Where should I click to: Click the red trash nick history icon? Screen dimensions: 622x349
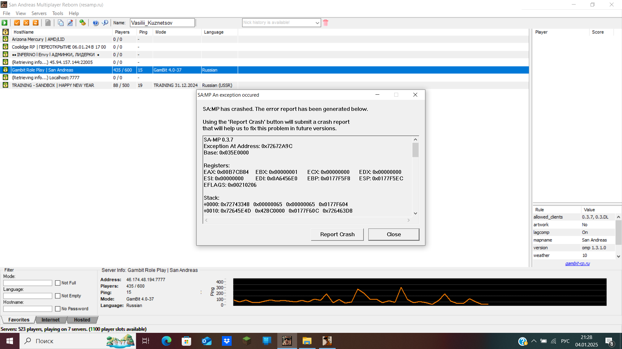(x=326, y=23)
